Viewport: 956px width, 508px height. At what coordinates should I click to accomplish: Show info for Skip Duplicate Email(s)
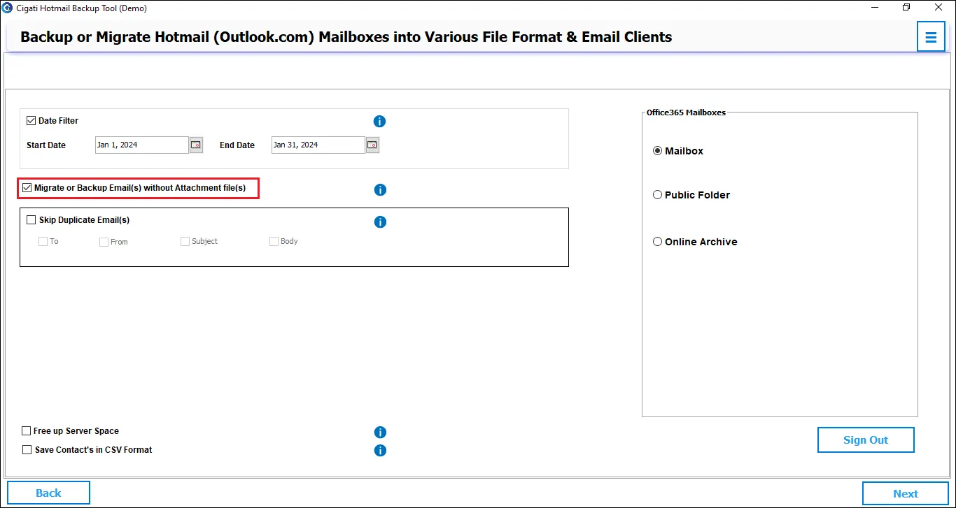tap(380, 222)
